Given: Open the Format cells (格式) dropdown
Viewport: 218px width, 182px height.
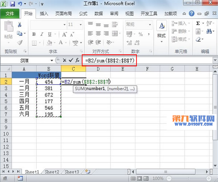Looking at the screenshot, I should click(x=181, y=39).
